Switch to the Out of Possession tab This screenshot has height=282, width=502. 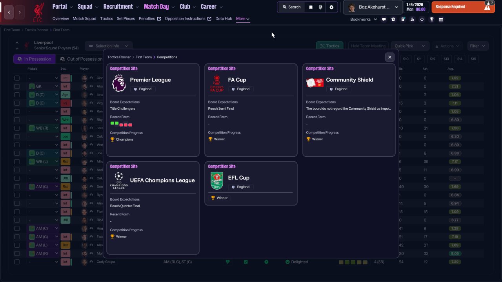pyautogui.click(x=81, y=59)
